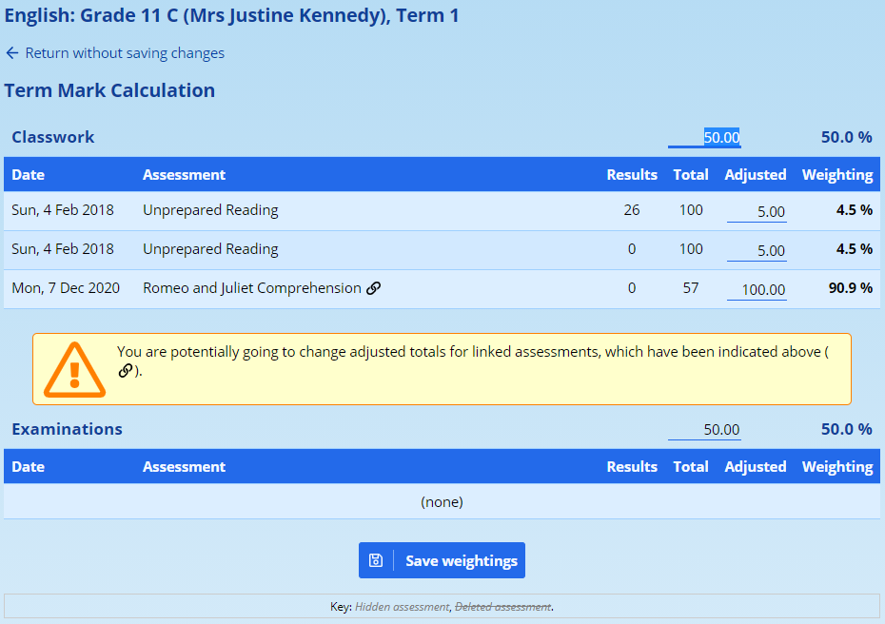Click the Classwork section heading
This screenshot has height=624, width=885.
click(53, 137)
